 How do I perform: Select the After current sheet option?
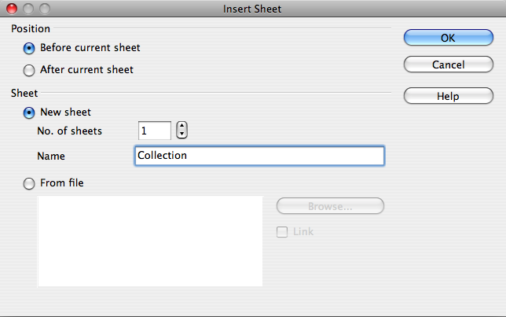point(29,70)
